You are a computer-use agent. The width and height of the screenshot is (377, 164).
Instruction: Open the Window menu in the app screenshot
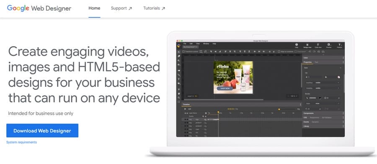pos(206,44)
